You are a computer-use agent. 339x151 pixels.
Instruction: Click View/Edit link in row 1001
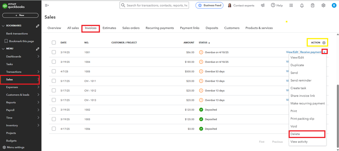[x=292, y=52]
